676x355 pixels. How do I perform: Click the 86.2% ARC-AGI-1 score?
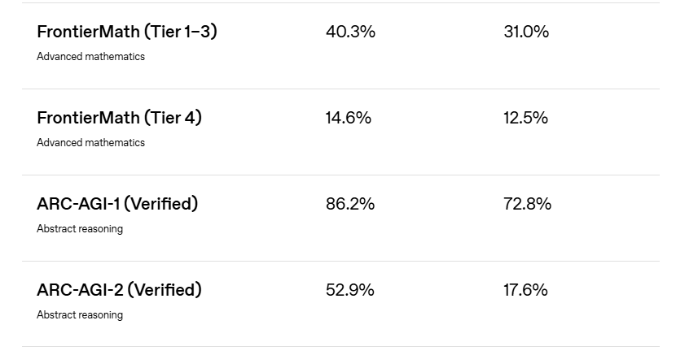tap(350, 204)
